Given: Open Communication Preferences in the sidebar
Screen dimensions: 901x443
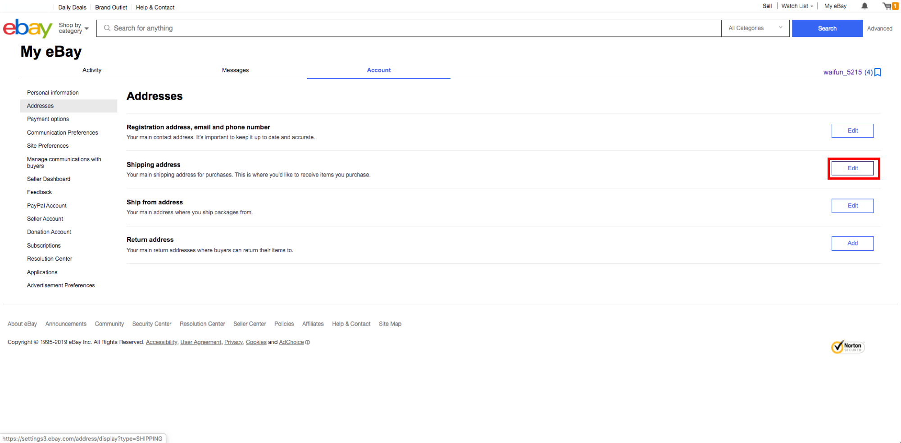Looking at the screenshot, I should tap(63, 132).
